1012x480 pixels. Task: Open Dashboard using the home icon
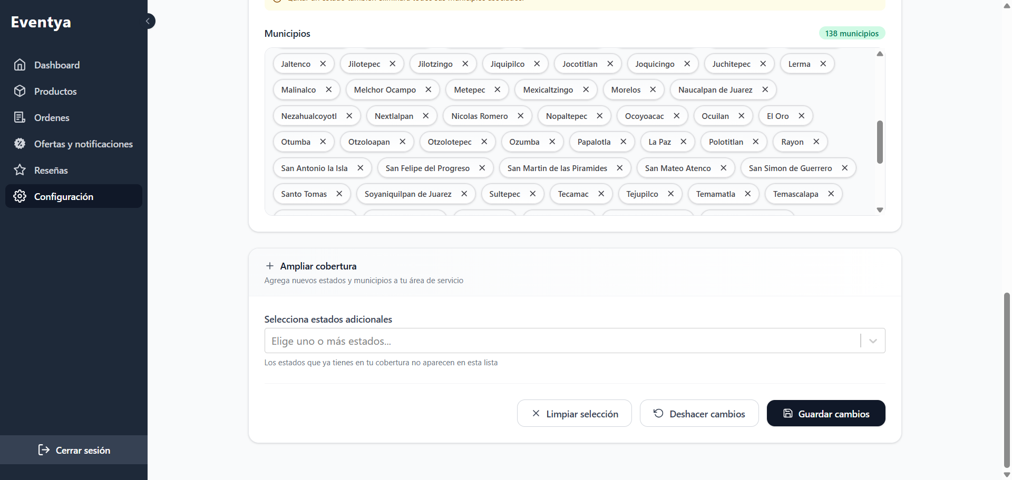(x=20, y=65)
